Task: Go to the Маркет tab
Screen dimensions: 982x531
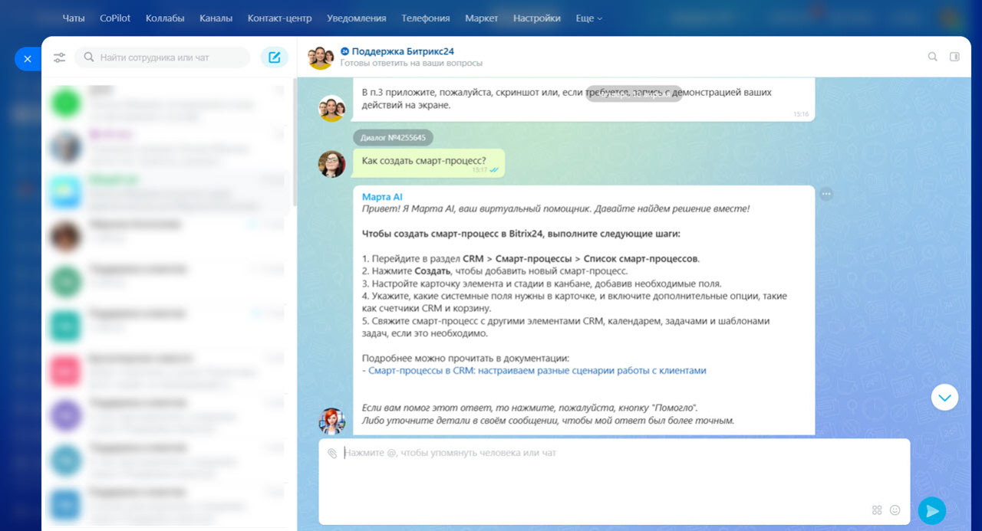Action: coord(482,18)
